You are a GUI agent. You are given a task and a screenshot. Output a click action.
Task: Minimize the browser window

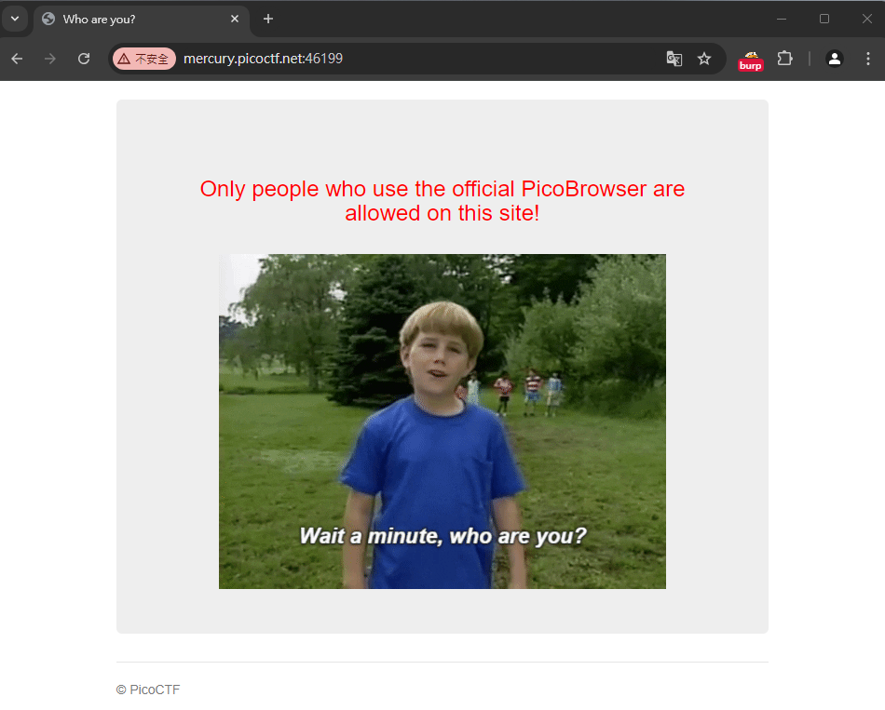(x=782, y=20)
